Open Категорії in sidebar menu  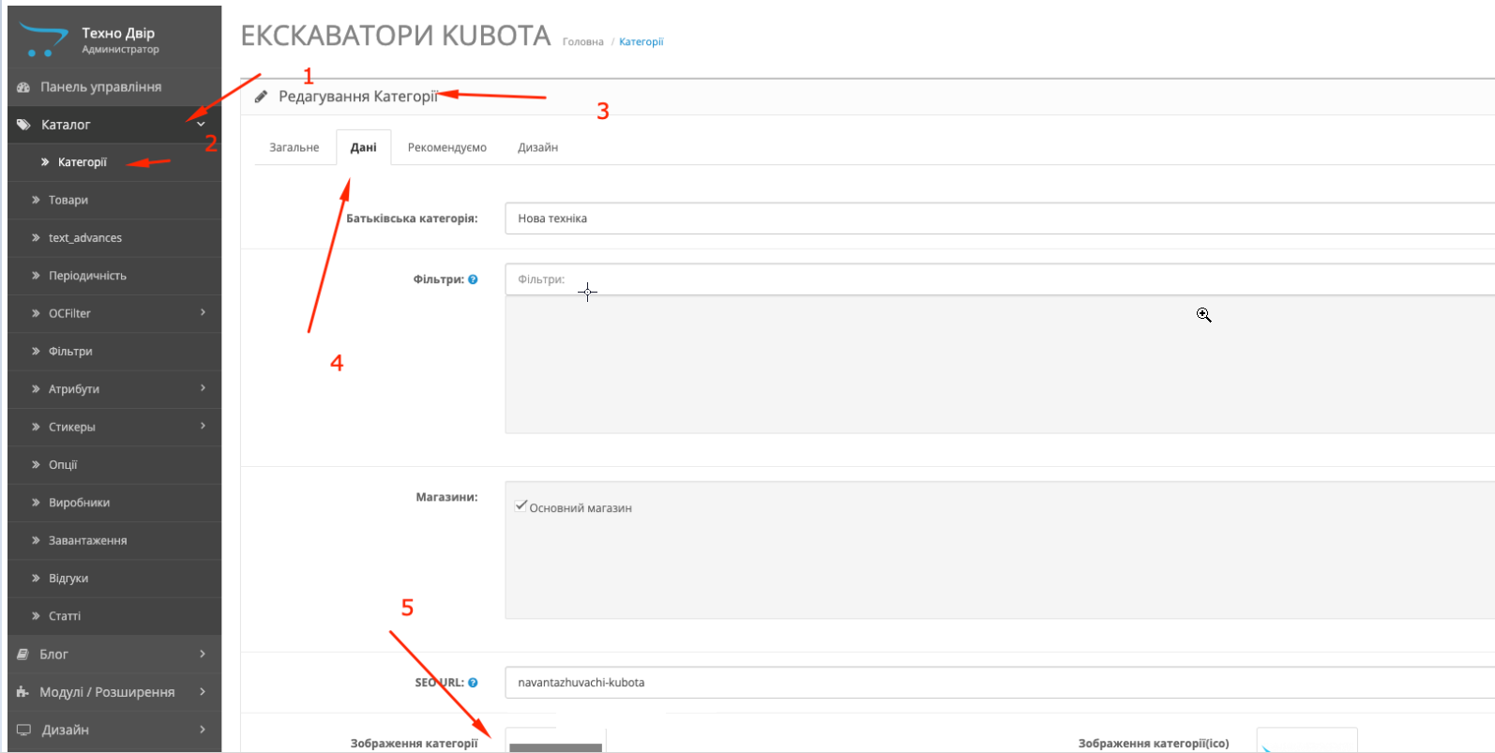point(114,162)
